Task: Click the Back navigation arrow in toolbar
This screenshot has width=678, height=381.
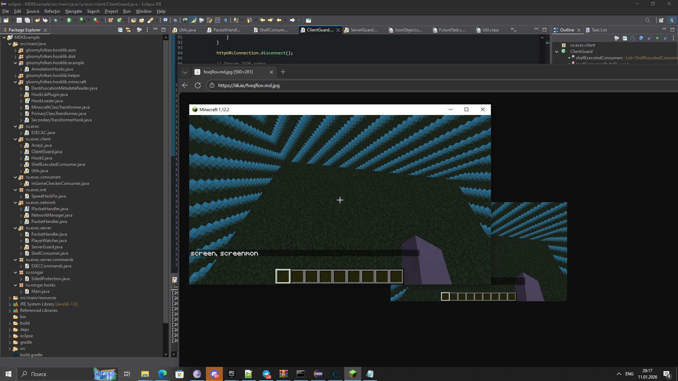Action: pos(279,20)
